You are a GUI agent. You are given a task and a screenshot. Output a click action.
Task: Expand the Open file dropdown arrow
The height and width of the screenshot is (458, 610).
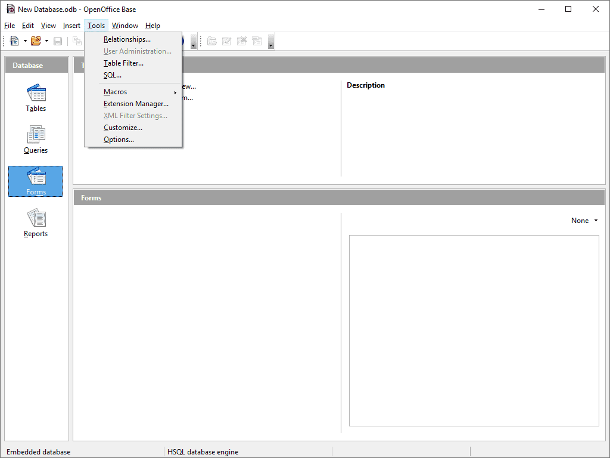(46, 41)
